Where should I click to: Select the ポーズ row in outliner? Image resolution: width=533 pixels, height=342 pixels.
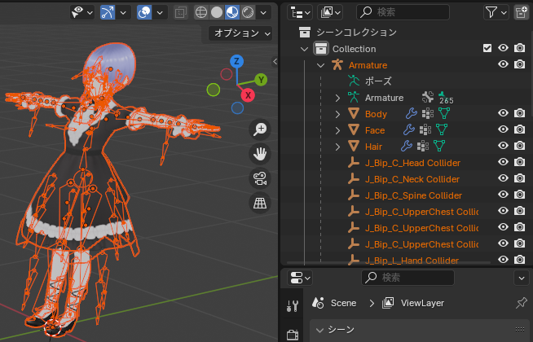[x=378, y=81]
